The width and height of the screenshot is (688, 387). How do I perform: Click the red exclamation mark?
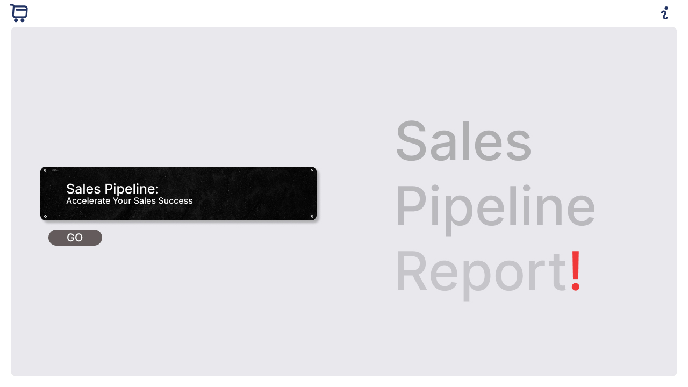[x=576, y=270]
